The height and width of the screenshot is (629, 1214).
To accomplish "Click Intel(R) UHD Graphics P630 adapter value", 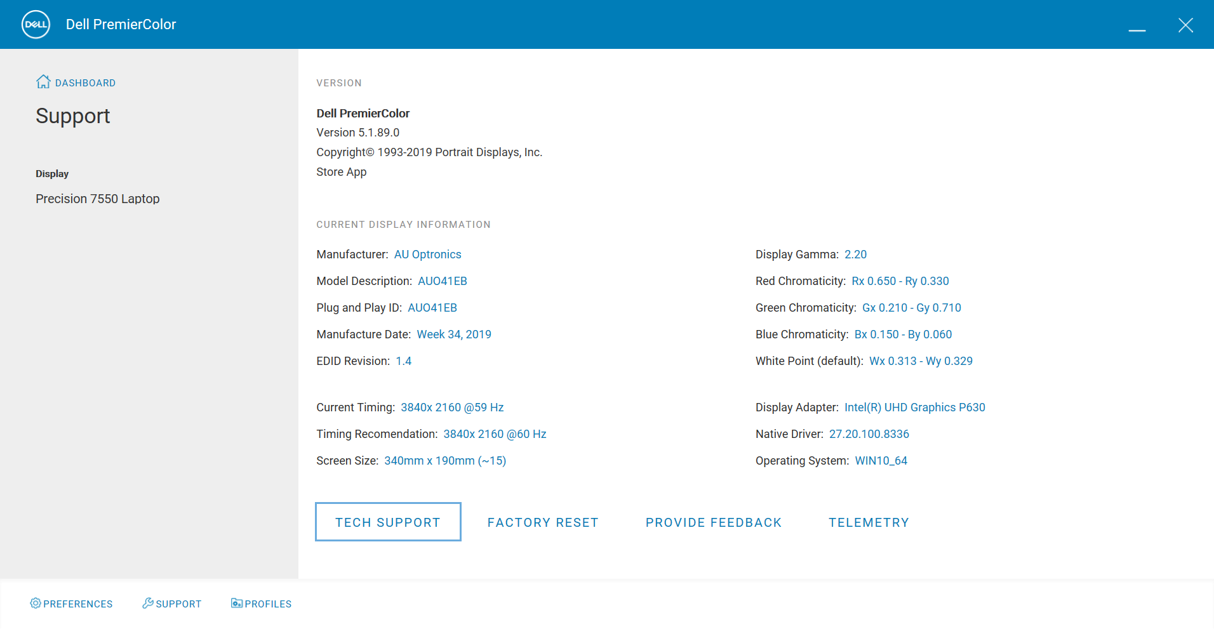I will [914, 407].
